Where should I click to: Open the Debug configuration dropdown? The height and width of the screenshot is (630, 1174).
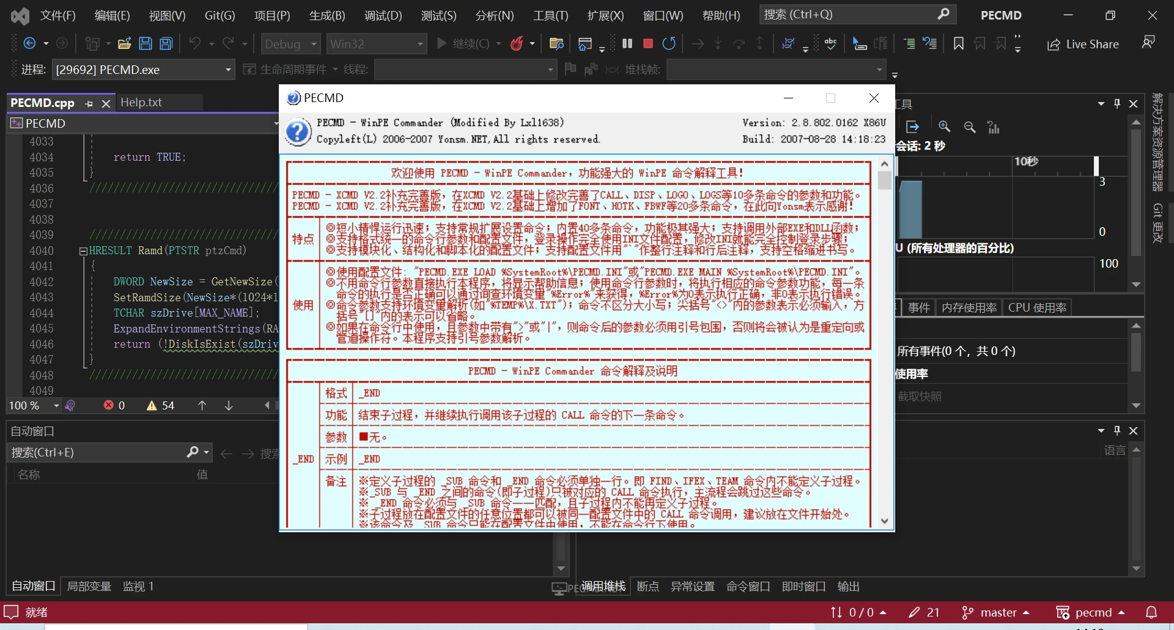(290, 43)
